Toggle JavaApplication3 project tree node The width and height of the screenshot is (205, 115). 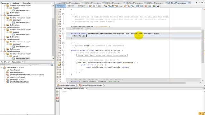tap(1, 15)
